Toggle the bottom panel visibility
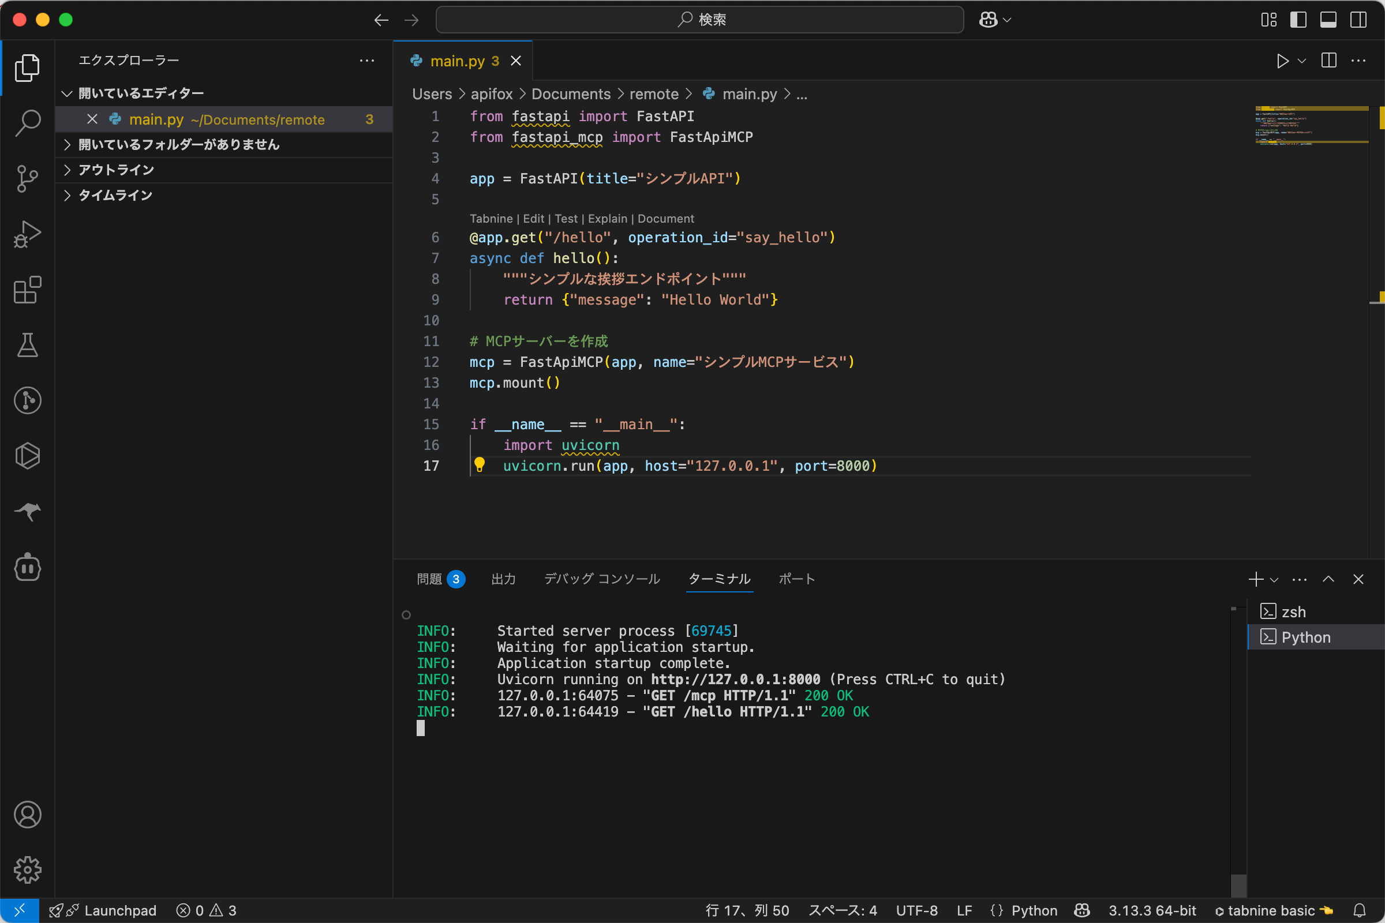Image resolution: width=1385 pixels, height=923 pixels. click(x=1328, y=20)
